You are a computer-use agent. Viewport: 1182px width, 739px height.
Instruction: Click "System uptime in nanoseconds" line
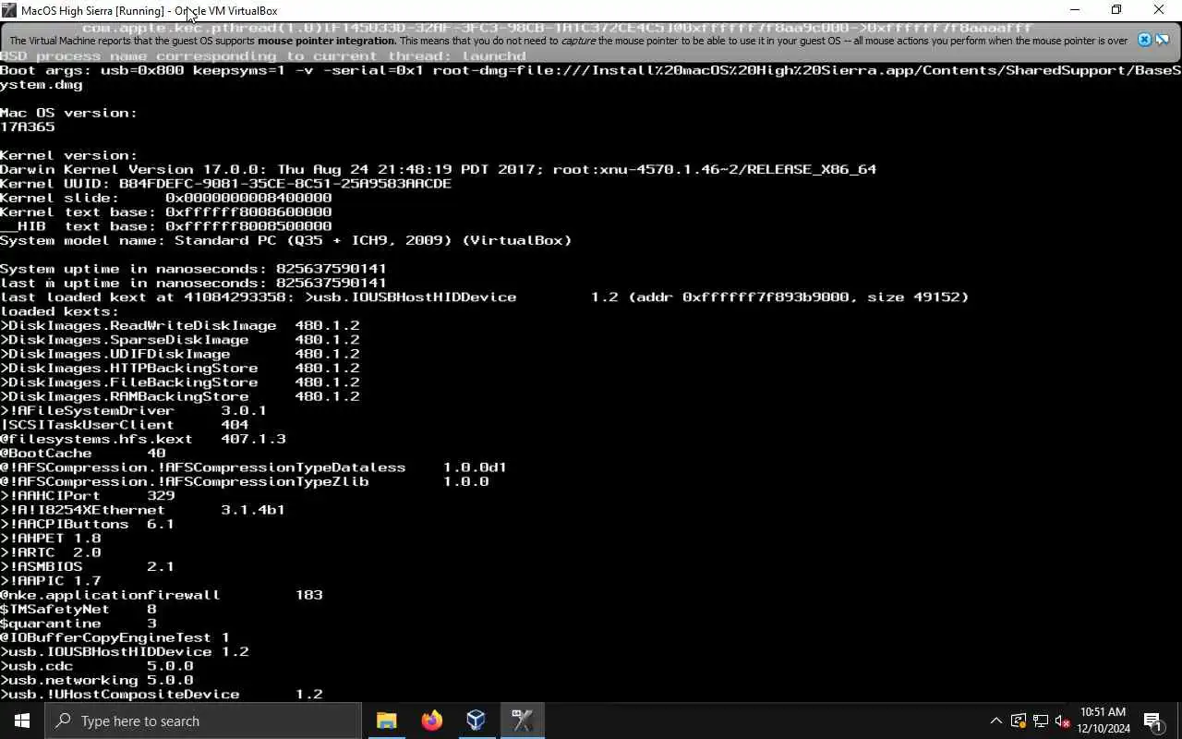tap(193, 269)
